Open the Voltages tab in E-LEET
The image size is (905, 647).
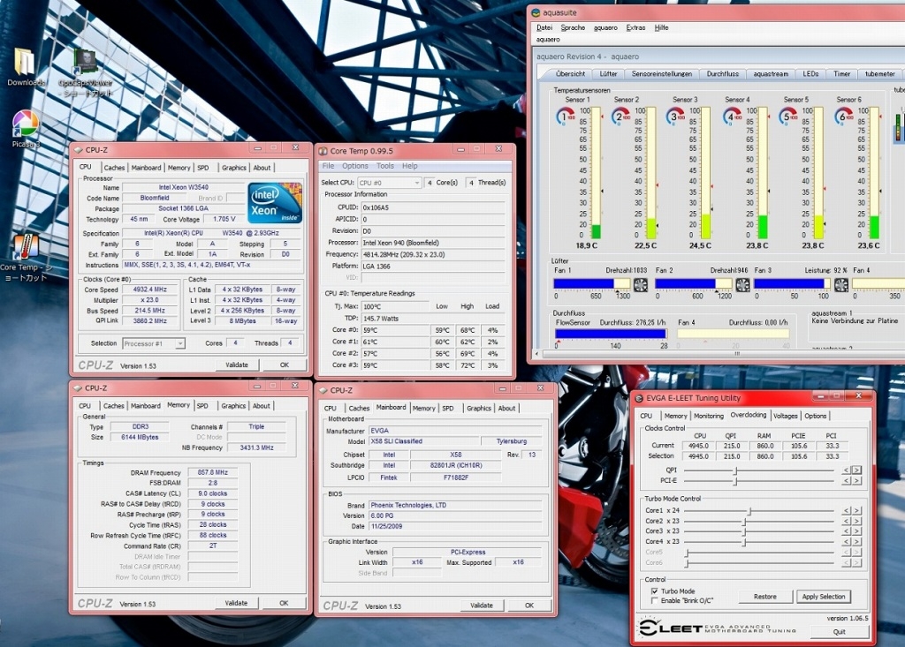pos(785,416)
